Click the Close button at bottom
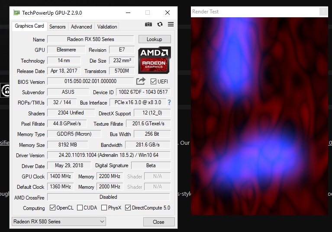 click(x=159, y=222)
